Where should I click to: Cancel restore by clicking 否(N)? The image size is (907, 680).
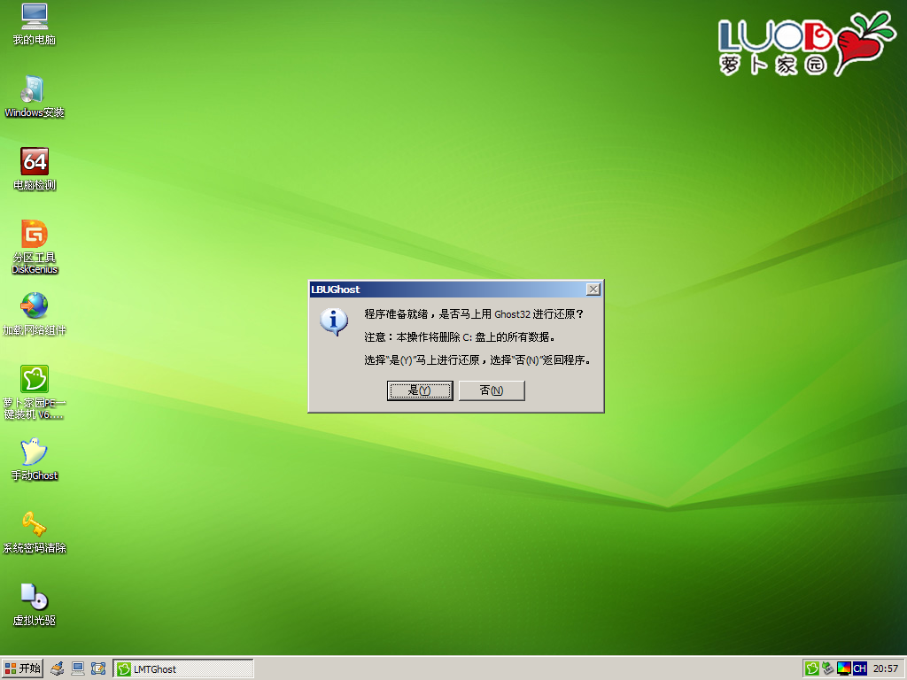(492, 390)
